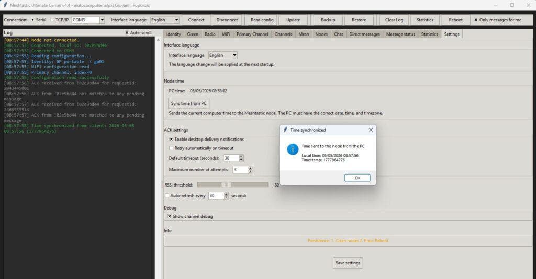
Task: Enable the Auto-refresh every checkbox
Action: [x=167, y=196]
